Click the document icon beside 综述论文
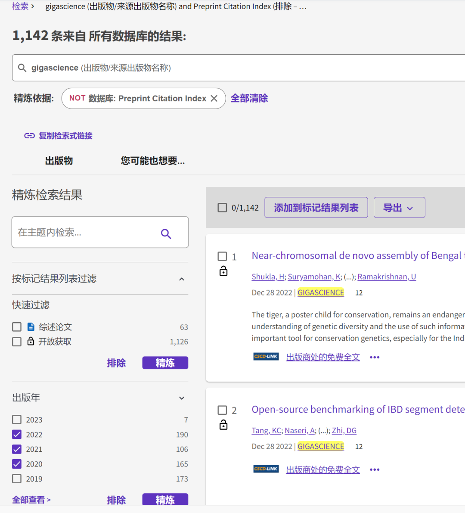 pos(30,326)
